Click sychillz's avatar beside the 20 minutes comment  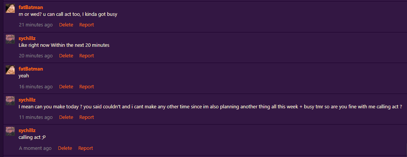tap(10, 39)
